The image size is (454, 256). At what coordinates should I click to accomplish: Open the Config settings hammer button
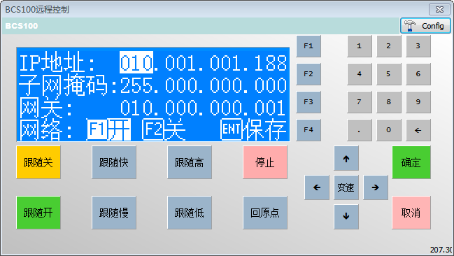425,26
